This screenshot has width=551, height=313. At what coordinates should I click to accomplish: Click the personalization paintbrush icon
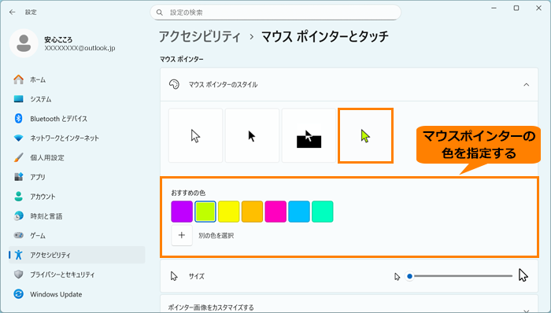tap(19, 157)
